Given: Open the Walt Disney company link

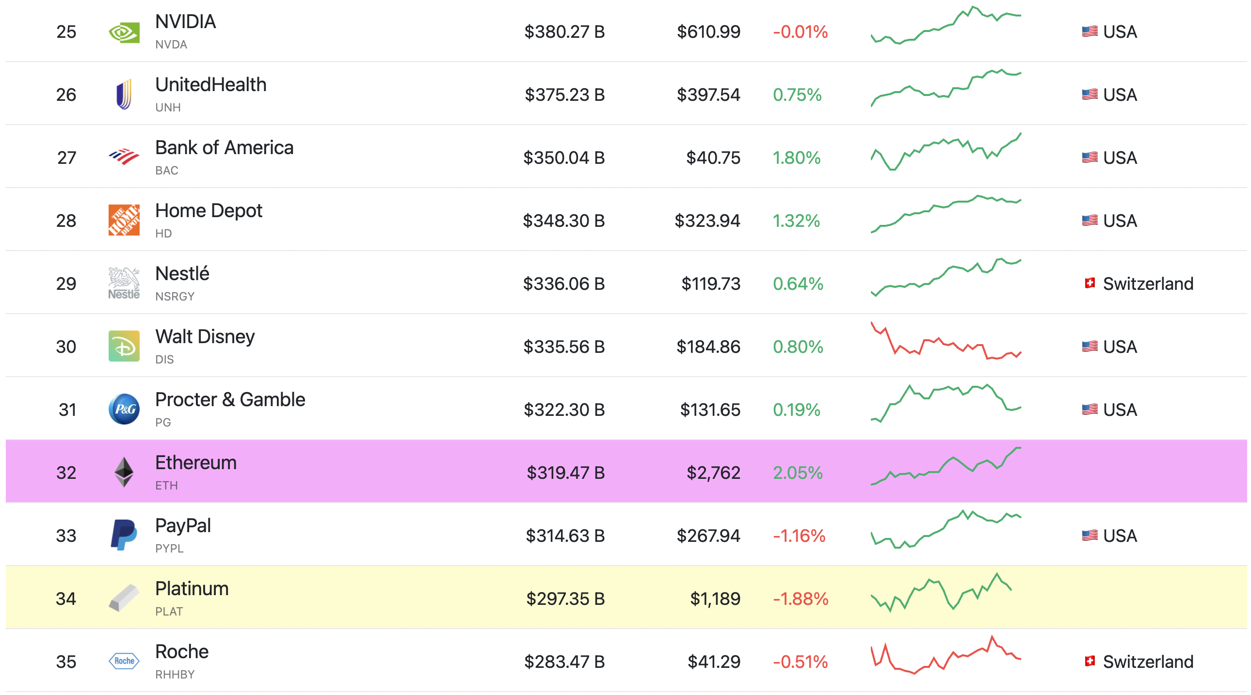Looking at the screenshot, I should [205, 337].
